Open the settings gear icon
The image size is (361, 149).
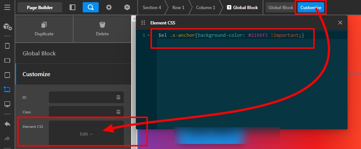point(109,7)
